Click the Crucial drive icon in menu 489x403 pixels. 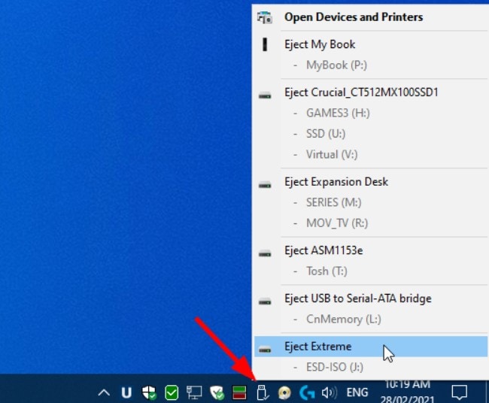(x=265, y=95)
